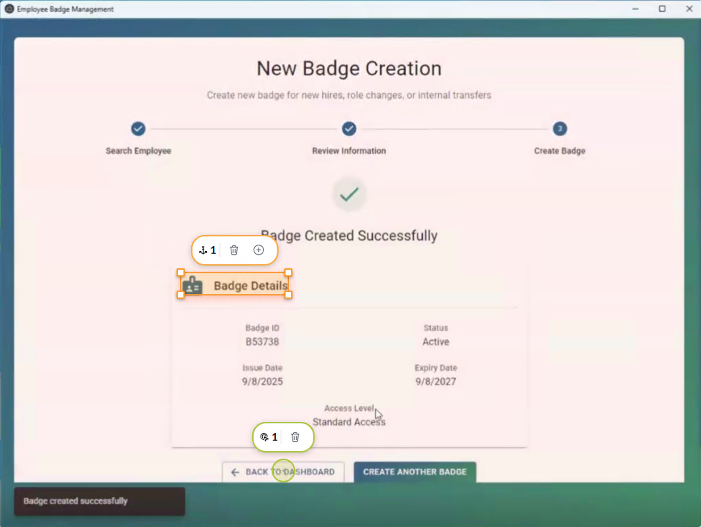Click the 'Badge created successfully' toast notification
Viewport: 701px width, 527px height.
[99, 501]
